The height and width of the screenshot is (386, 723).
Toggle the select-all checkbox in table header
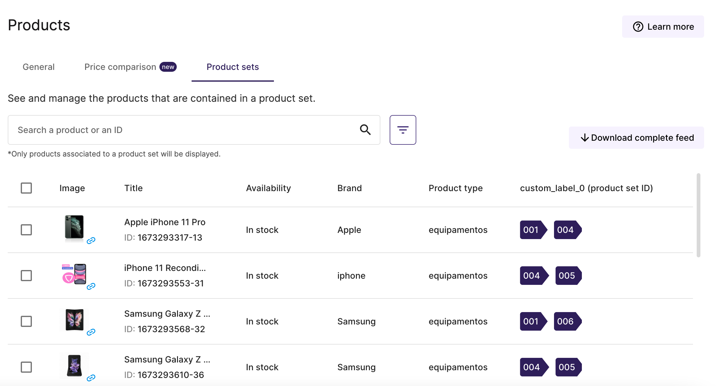click(26, 188)
